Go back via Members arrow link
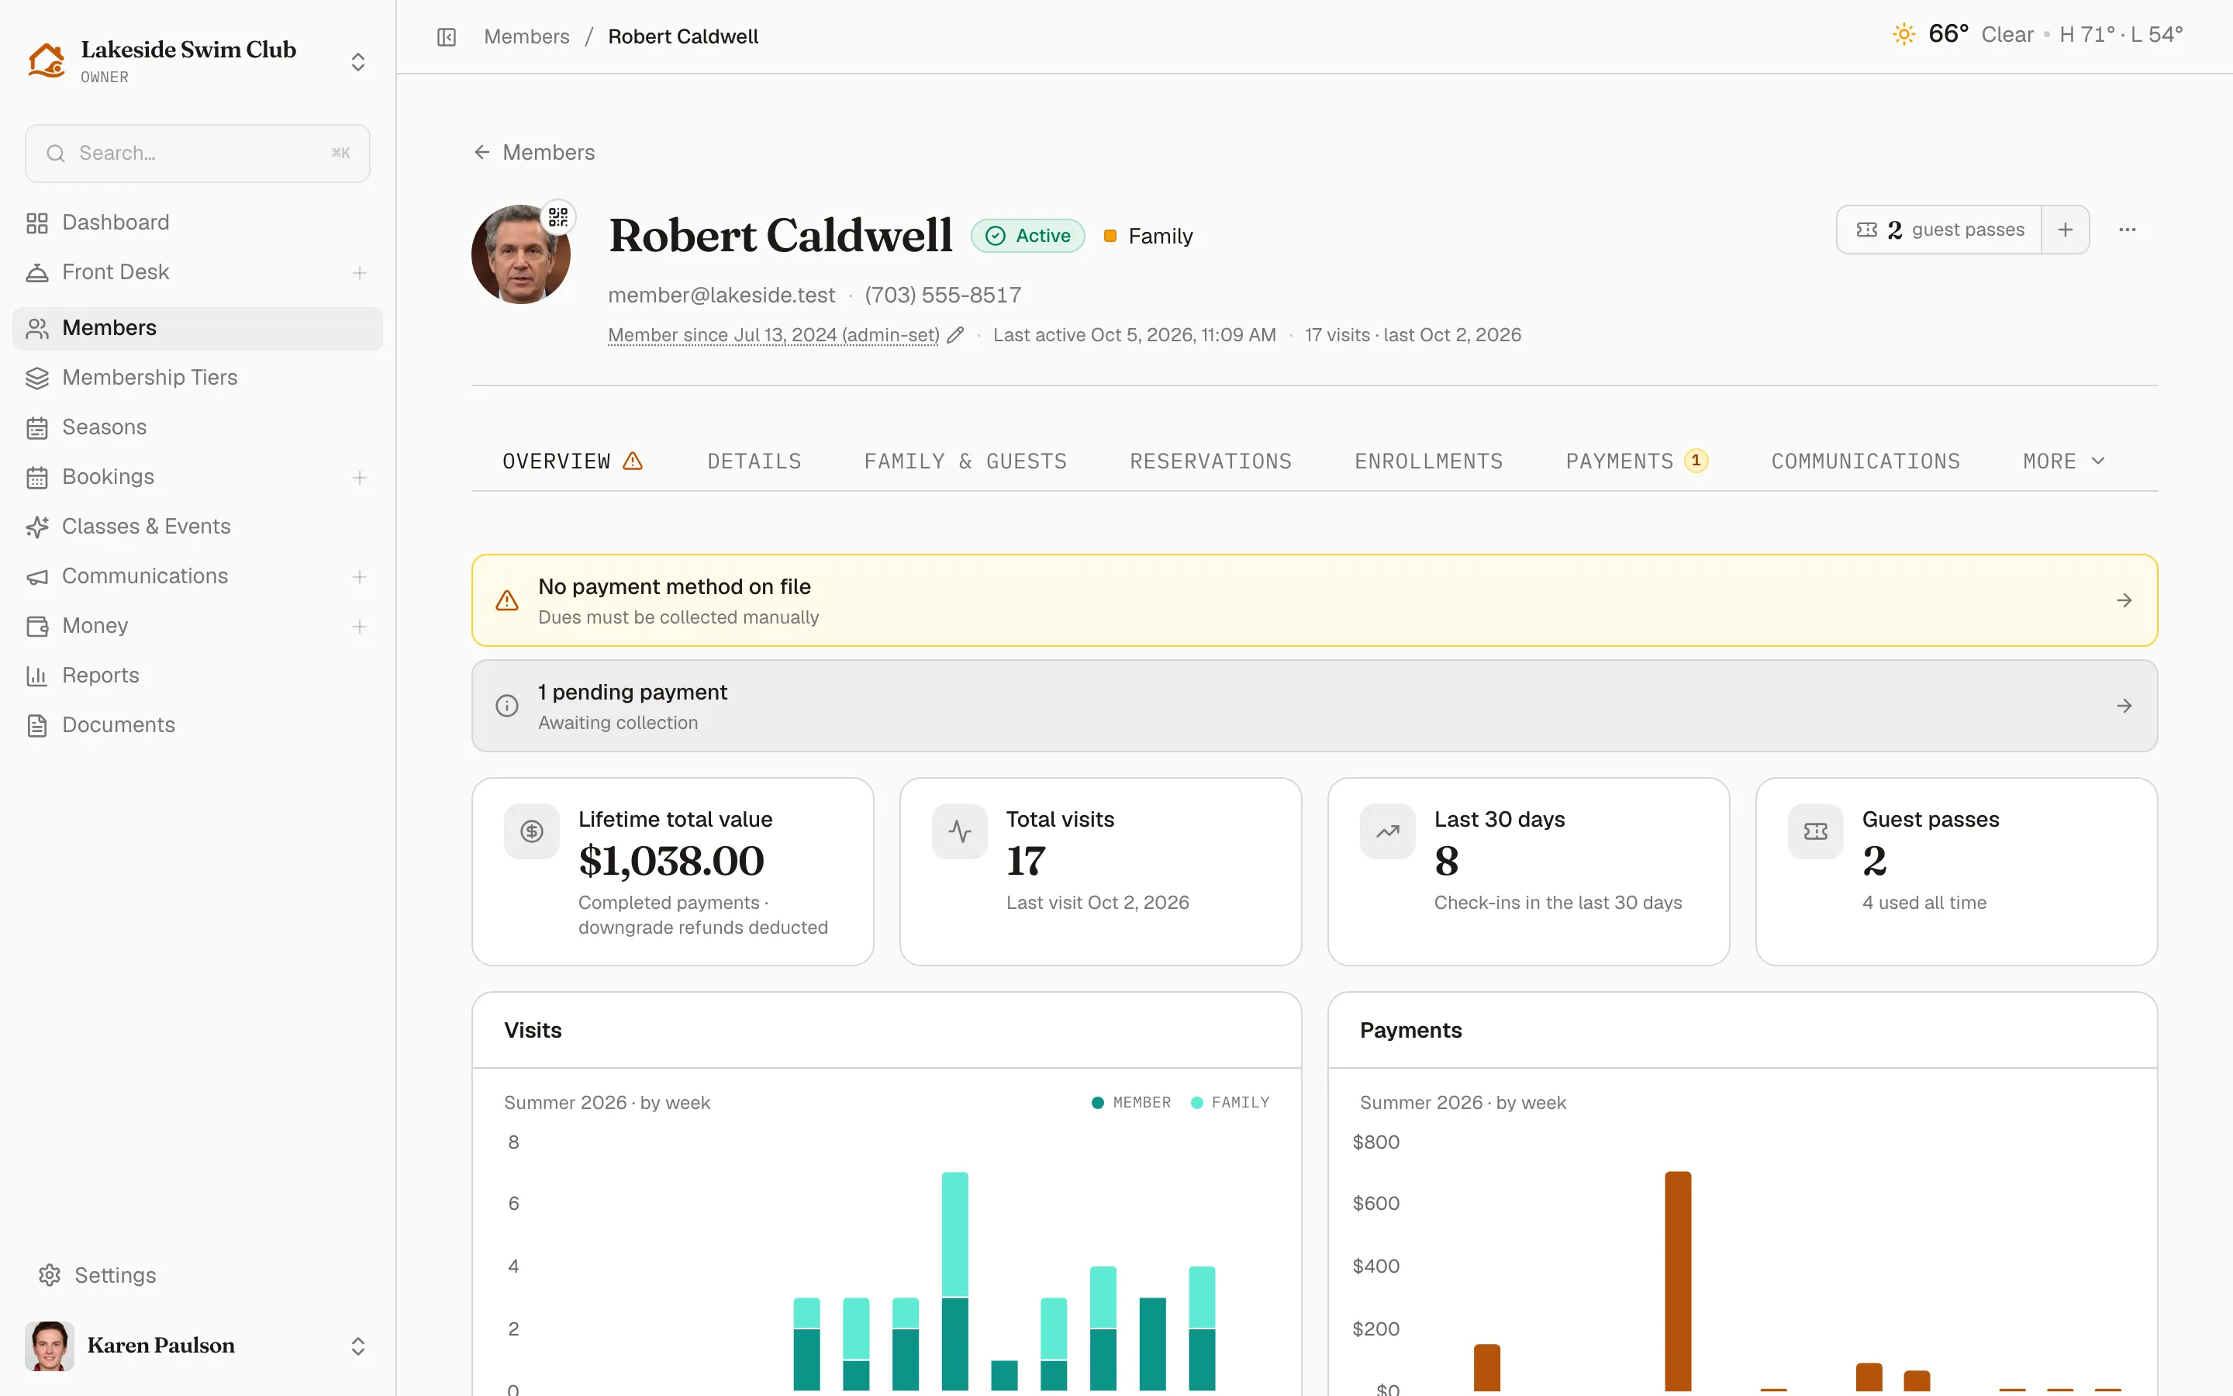 pos(534,152)
